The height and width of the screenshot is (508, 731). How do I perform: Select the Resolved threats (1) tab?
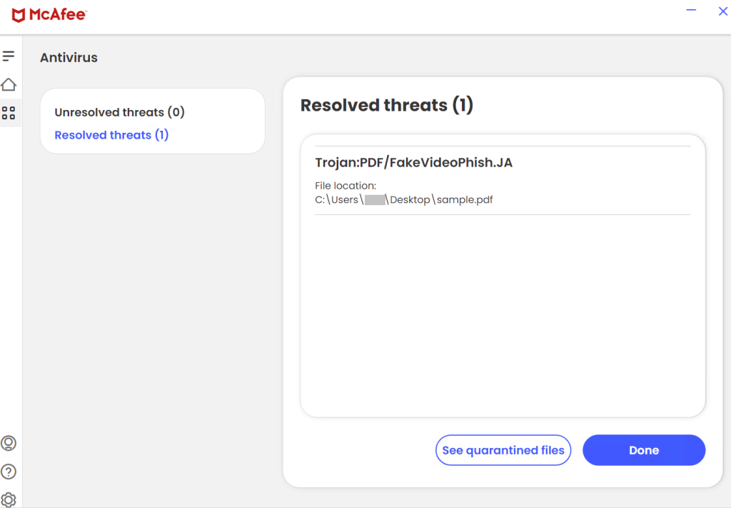[x=111, y=135]
